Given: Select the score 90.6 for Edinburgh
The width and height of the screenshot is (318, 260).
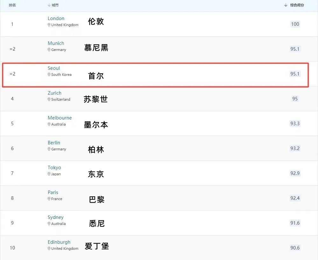Looking at the screenshot, I should click(x=295, y=248).
